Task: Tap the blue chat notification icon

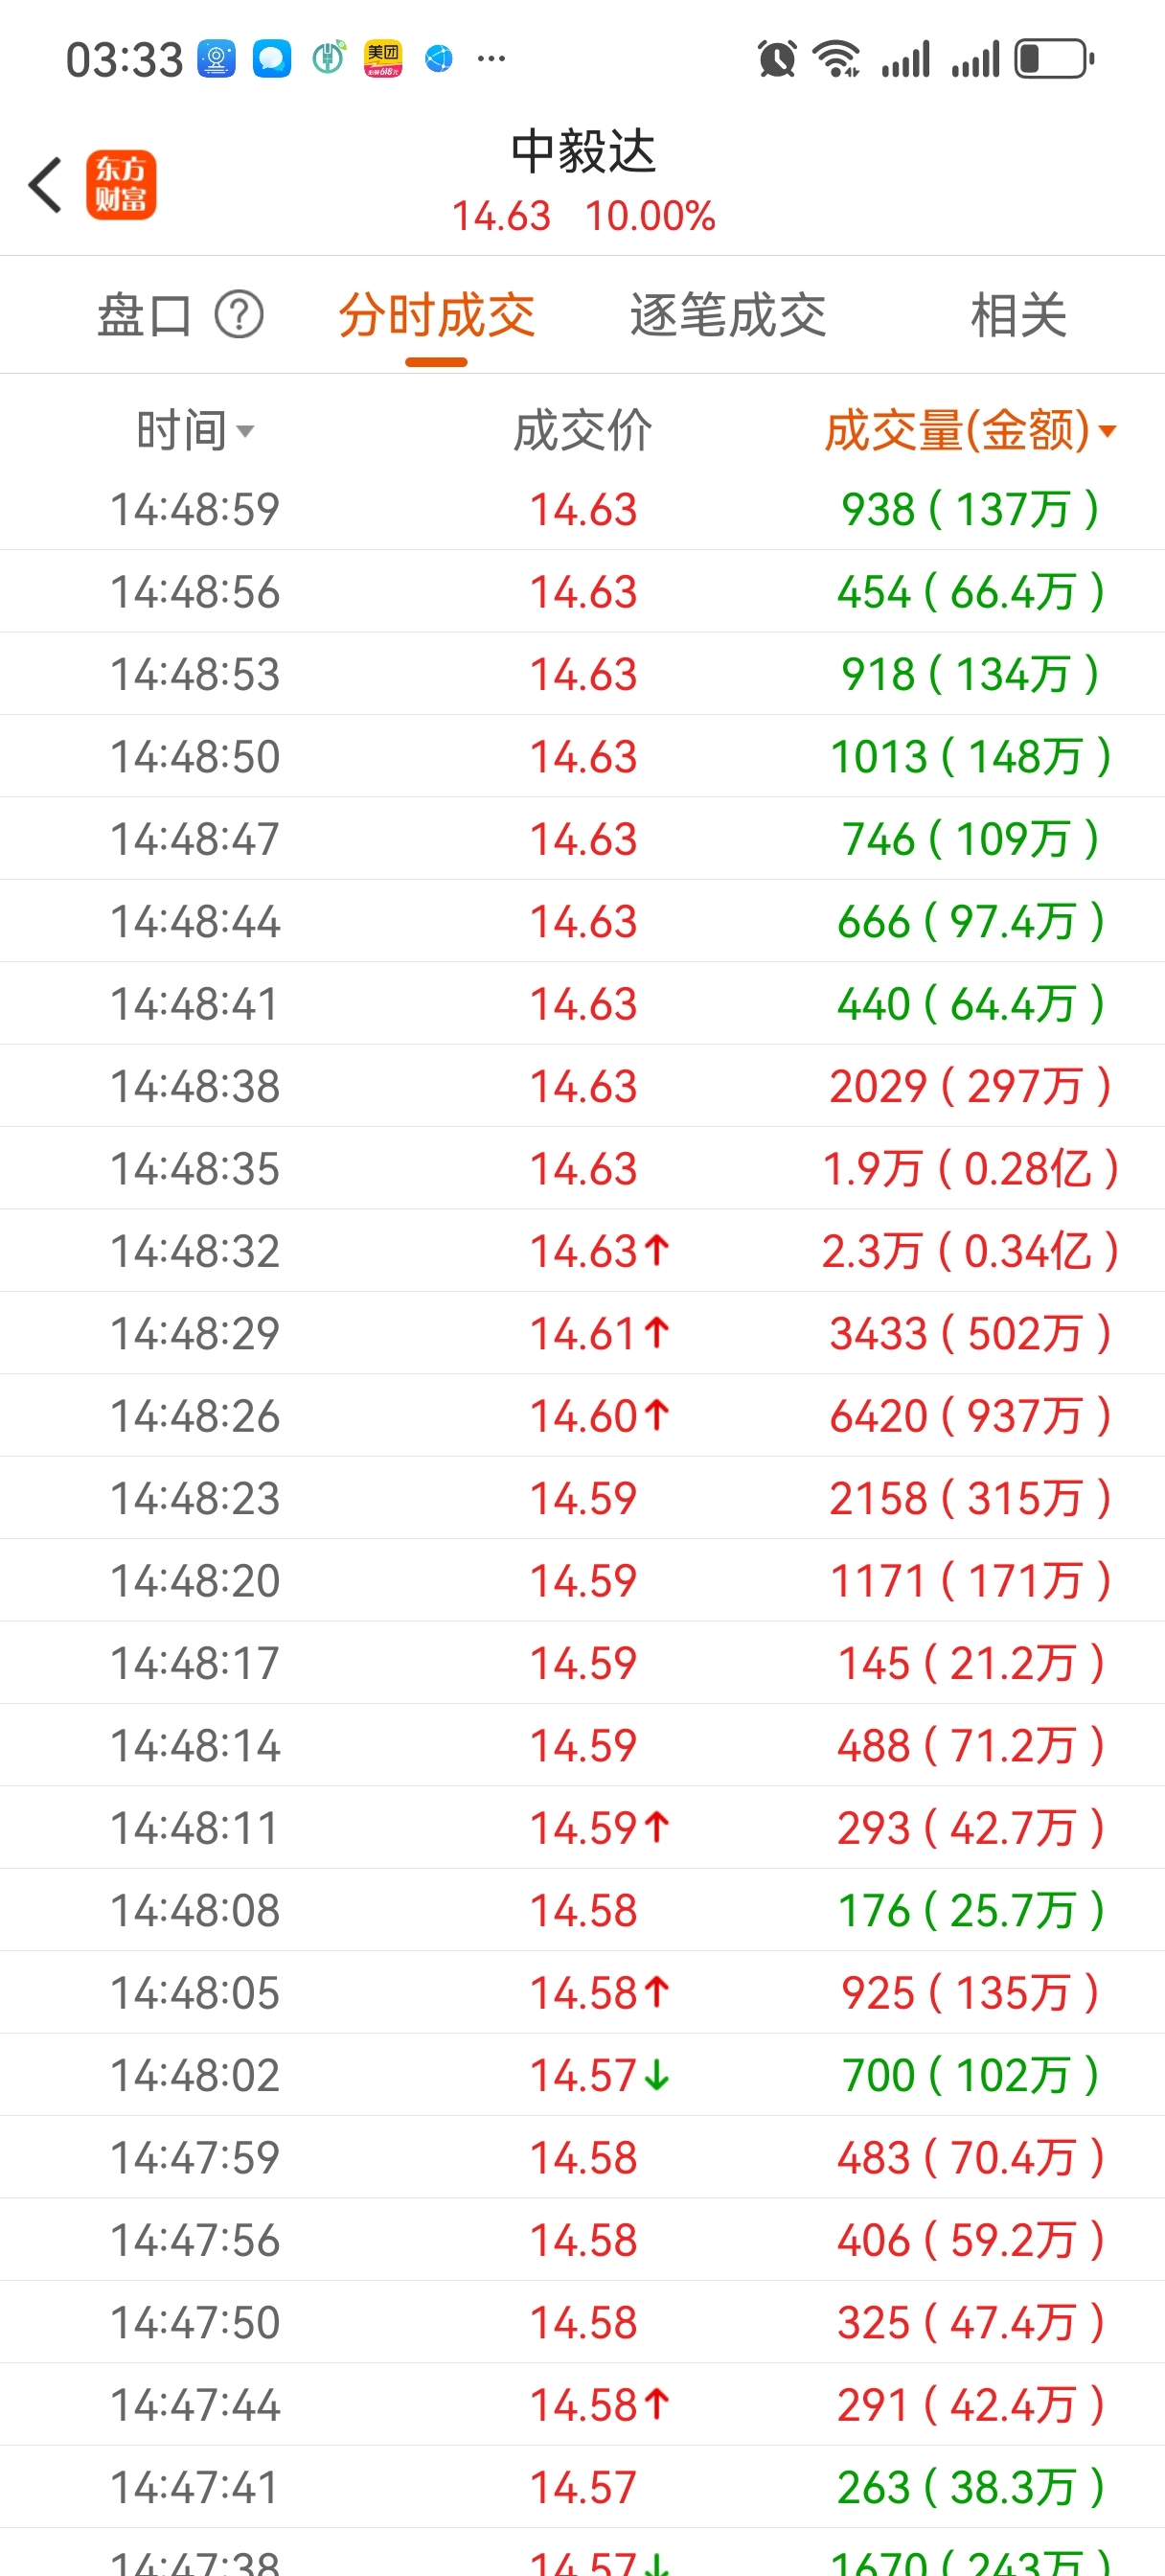Action: tap(272, 59)
